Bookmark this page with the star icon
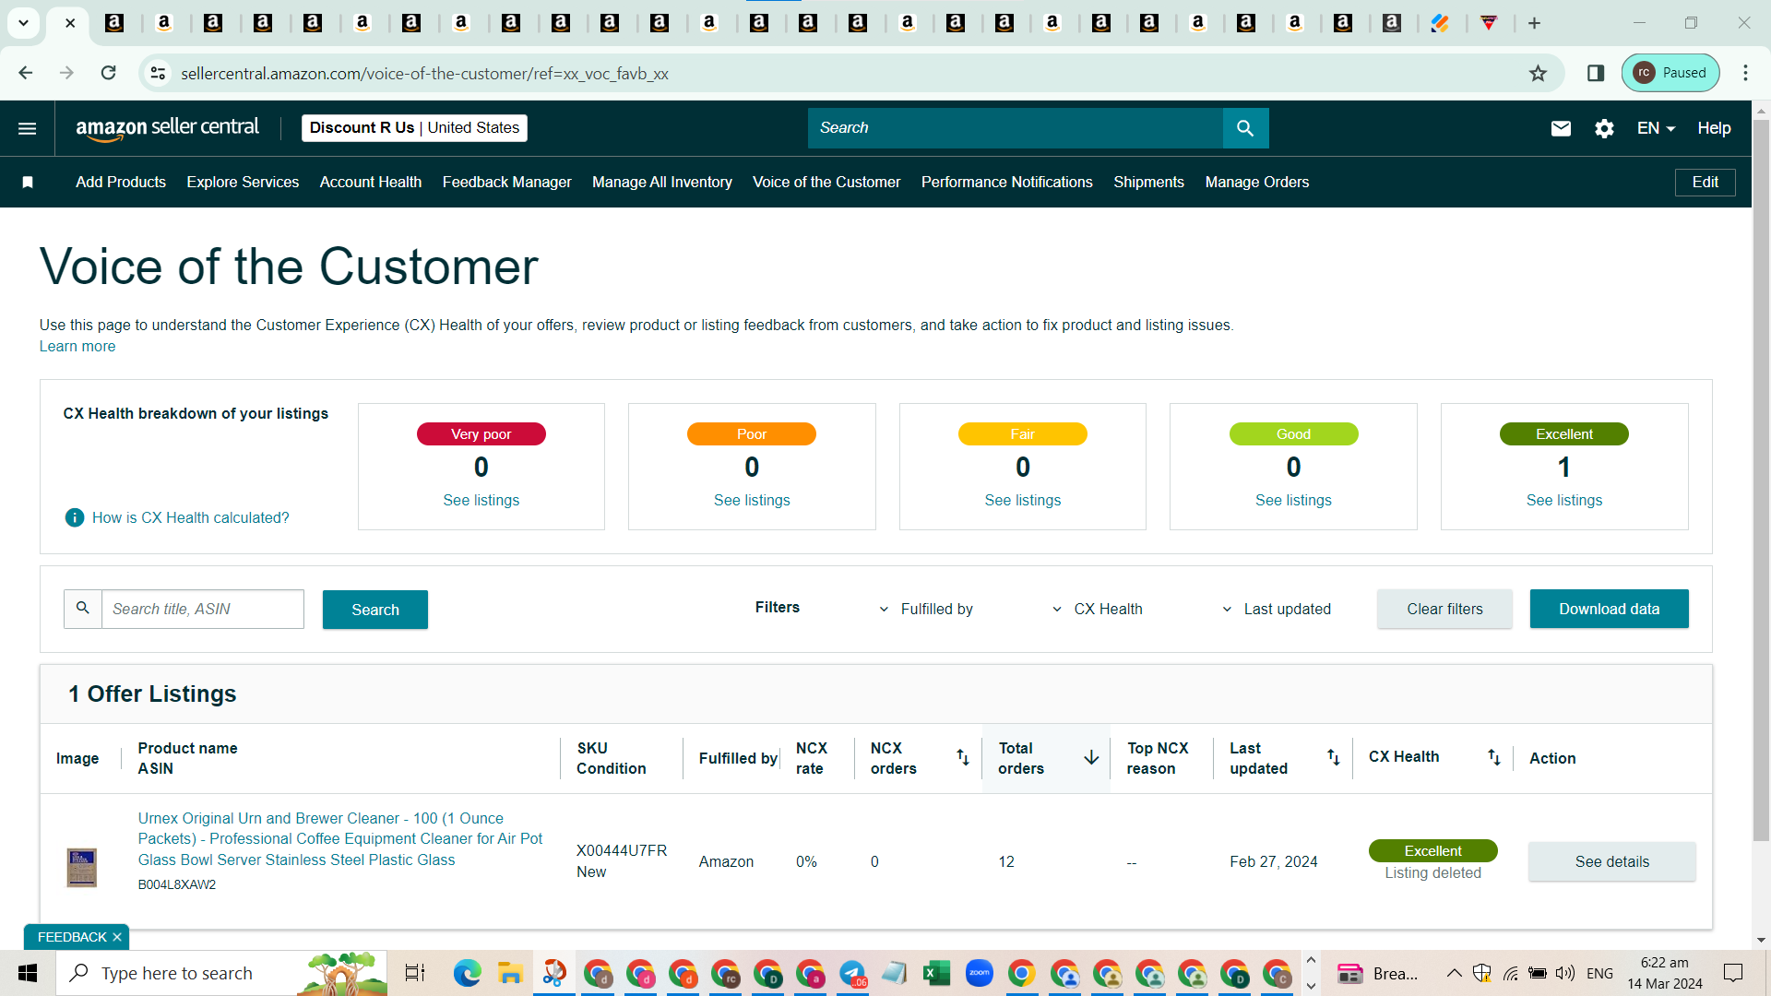This screenshot has width=1771, height=996. [1538, 73]
